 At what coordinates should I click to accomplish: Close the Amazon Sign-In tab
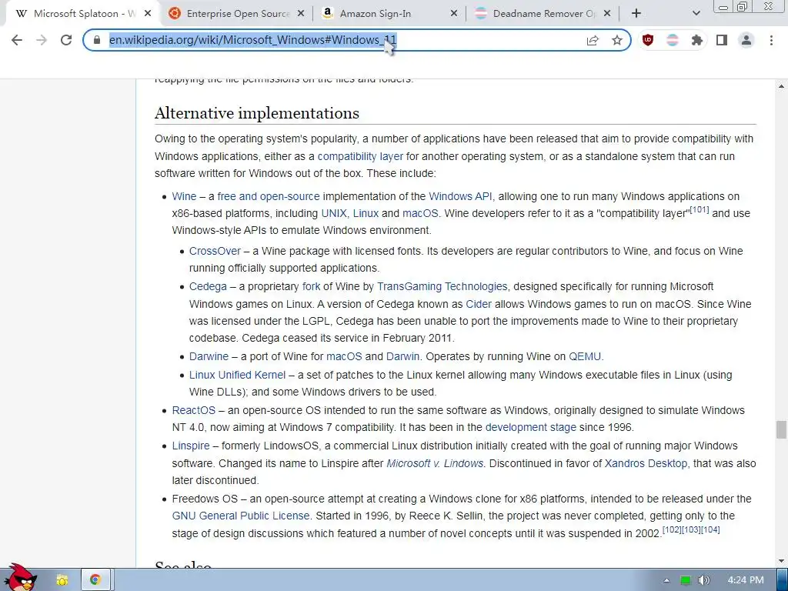point(453,14)
